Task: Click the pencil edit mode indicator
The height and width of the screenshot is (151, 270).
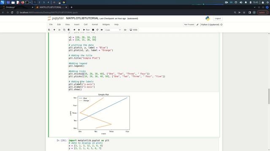Action: pos(197,25)
